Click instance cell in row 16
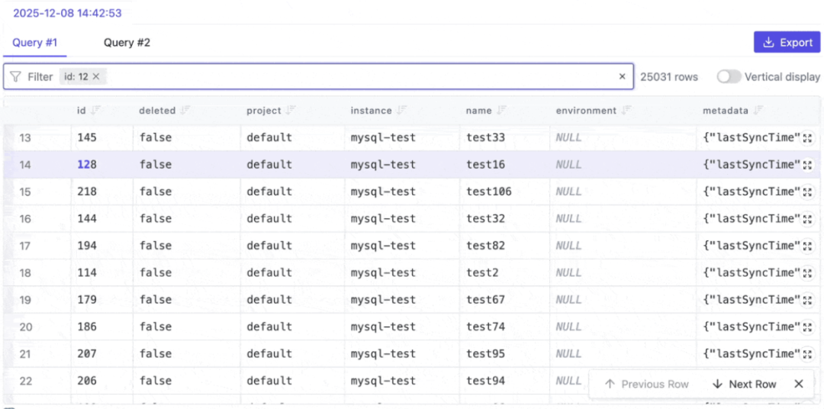Viewport: 824px width, 409px height. (383, 219)
